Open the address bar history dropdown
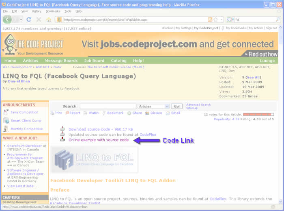Screen dimensions: 284x211 pyautogui.click(x=221, y=20)
